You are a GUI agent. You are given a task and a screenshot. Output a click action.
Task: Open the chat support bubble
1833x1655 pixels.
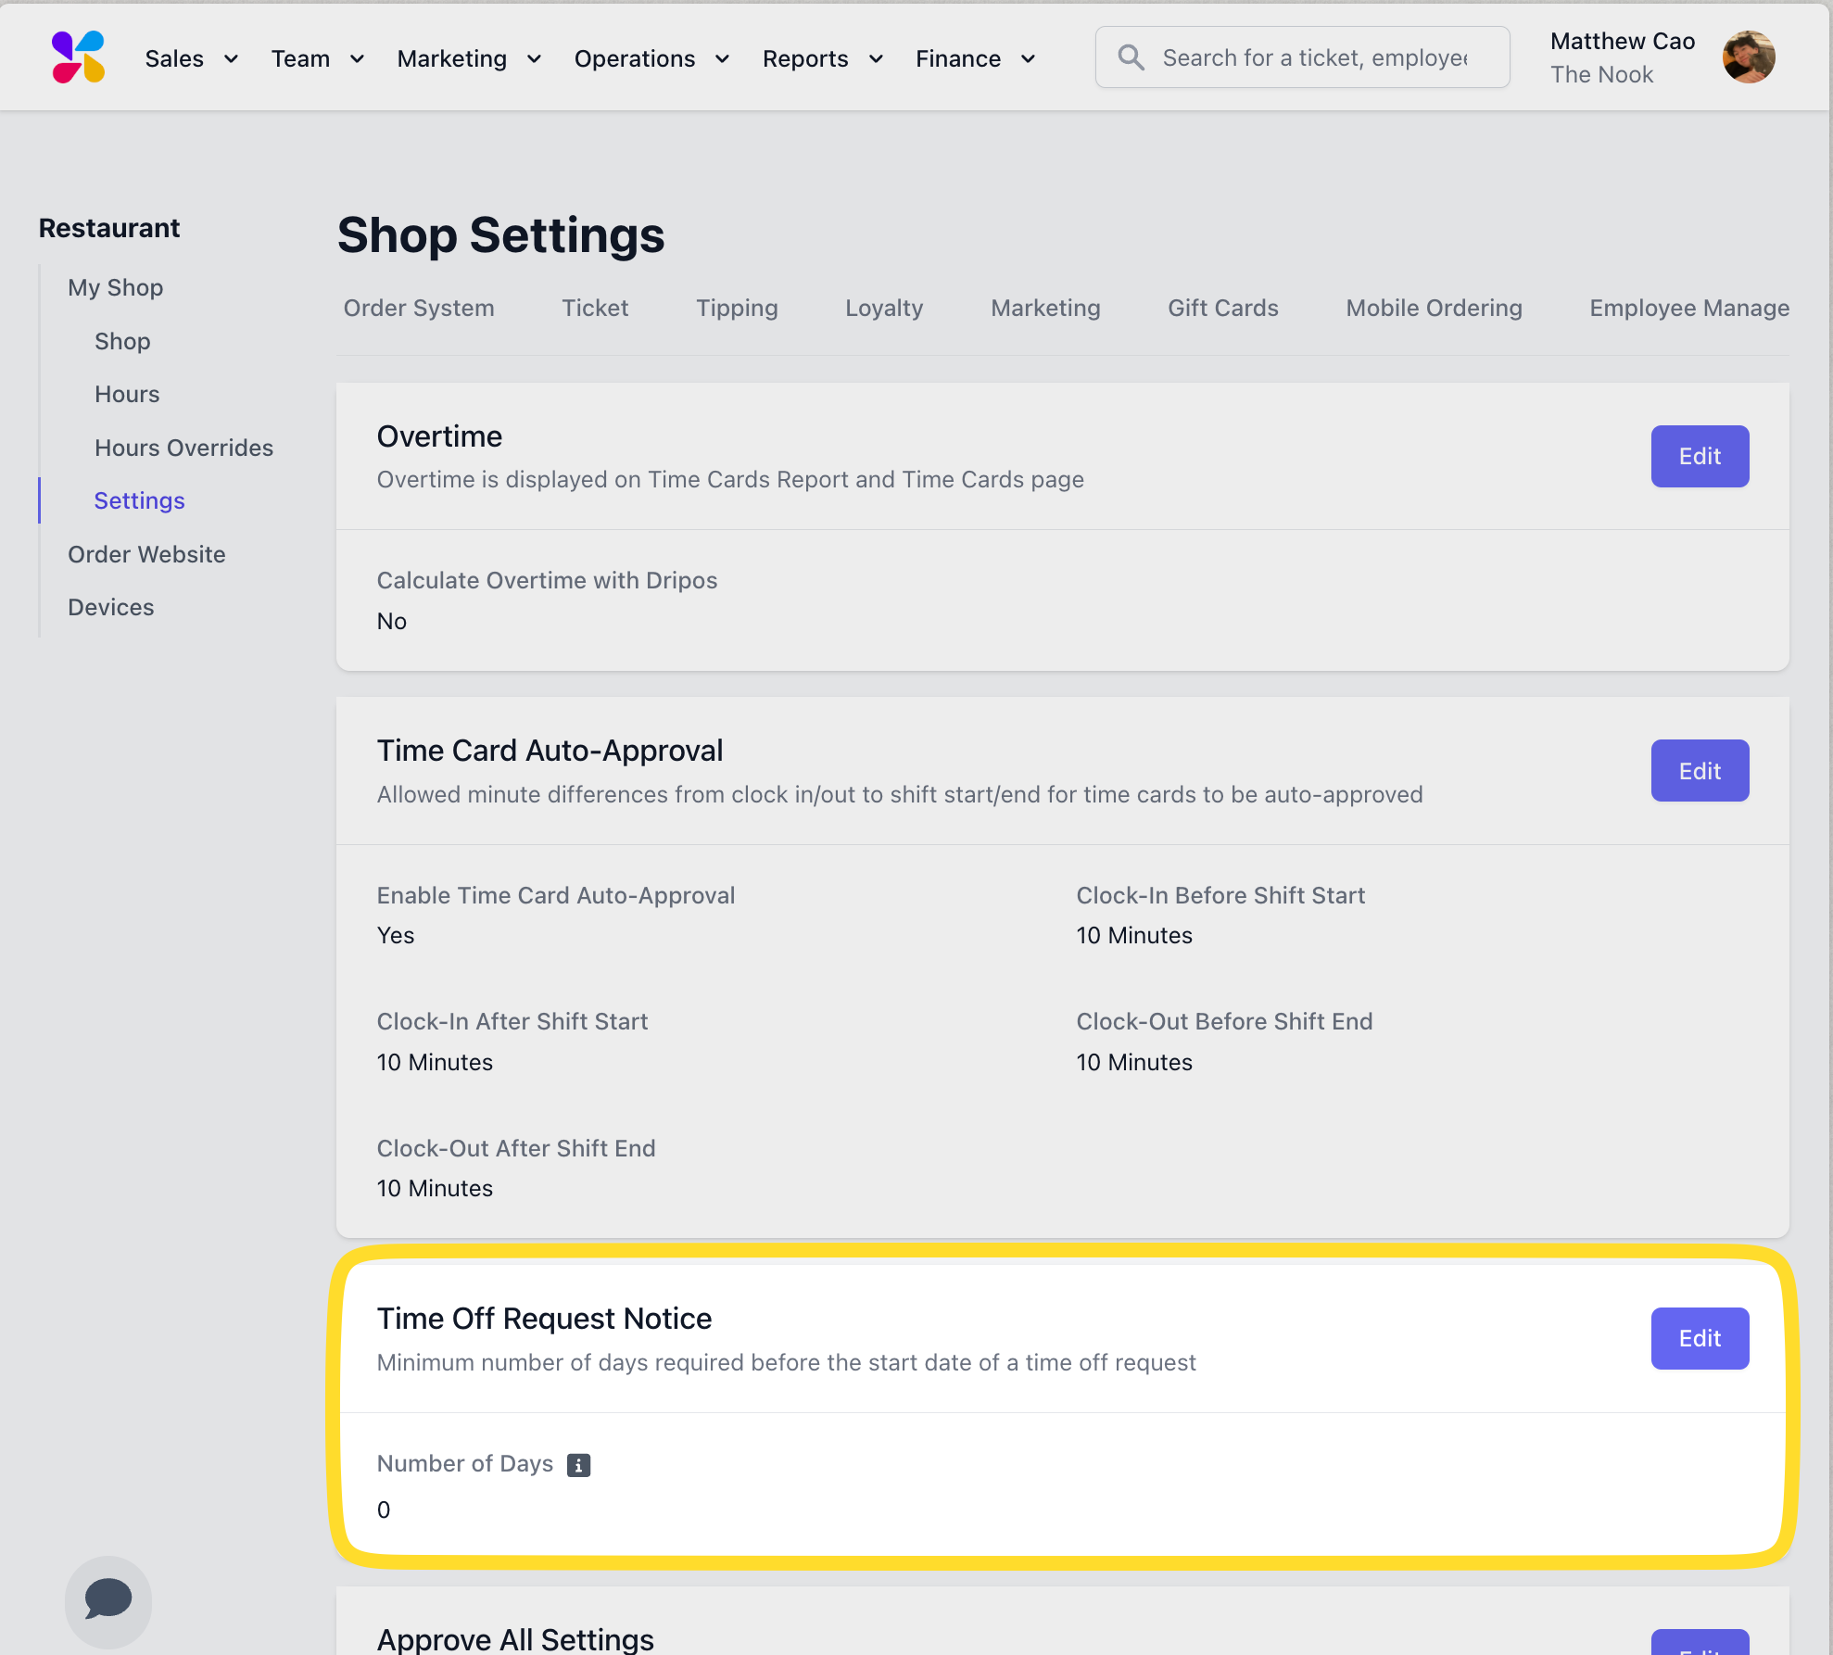click(107, 1599)
